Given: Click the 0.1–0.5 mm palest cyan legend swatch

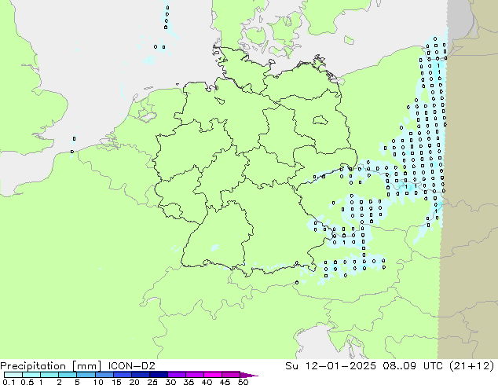Looking at the screenshot, I should point(13,375).
